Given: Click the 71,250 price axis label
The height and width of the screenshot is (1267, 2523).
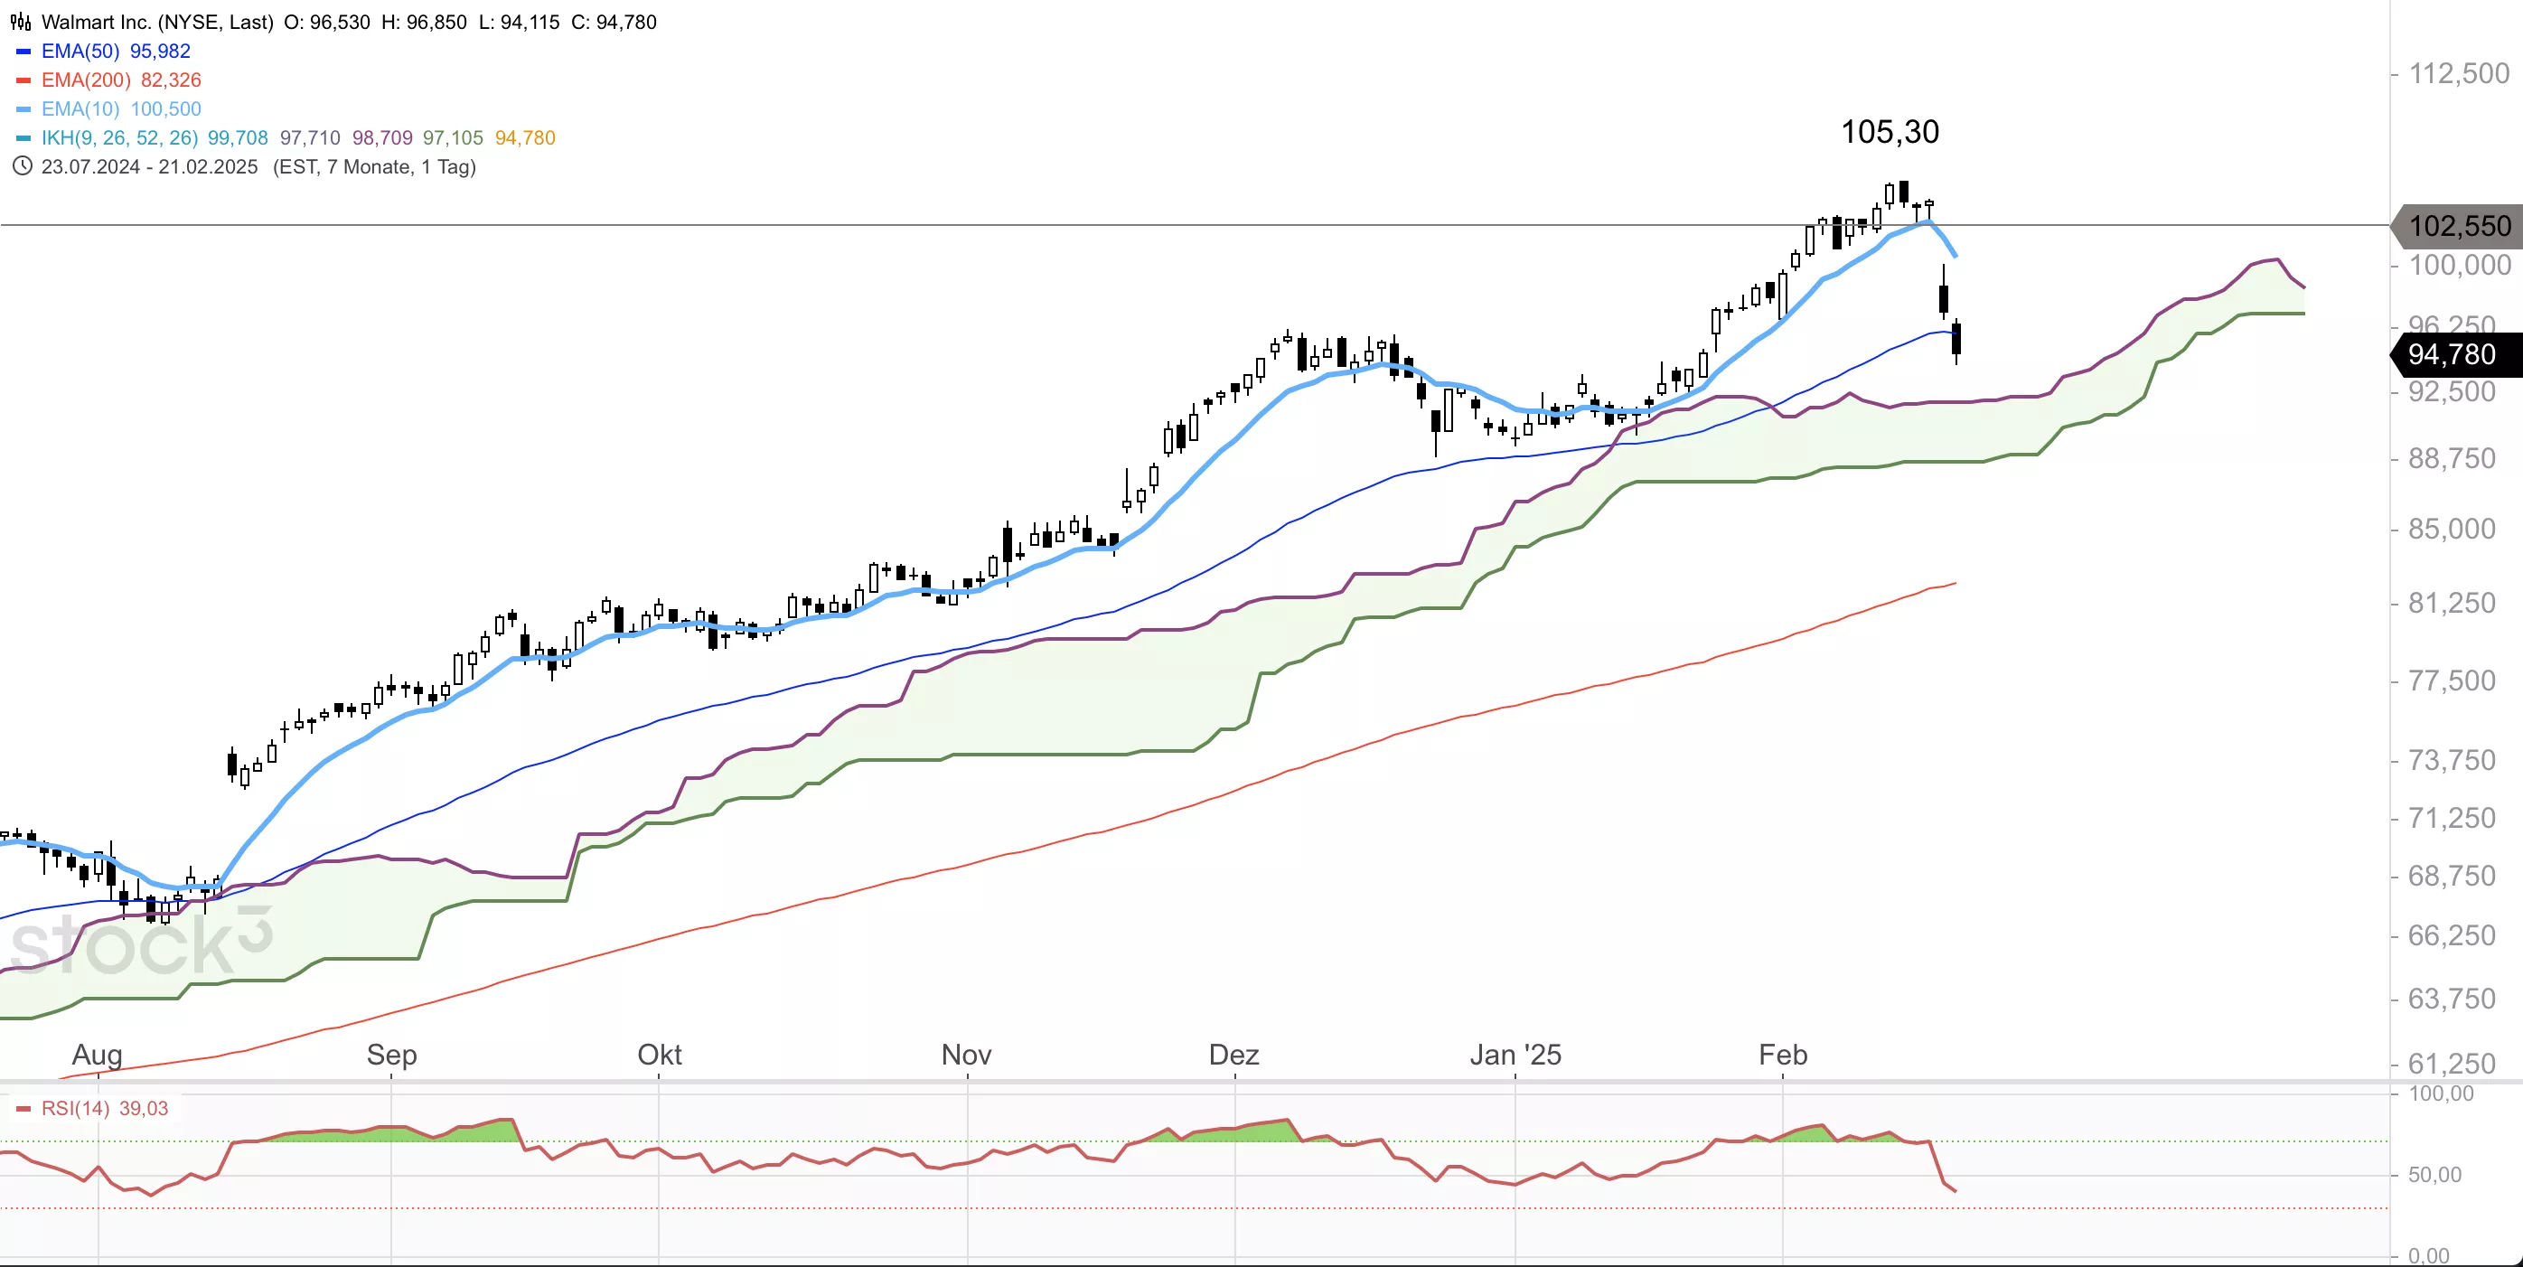Looking at the screenshot, I should point(2453,818).
